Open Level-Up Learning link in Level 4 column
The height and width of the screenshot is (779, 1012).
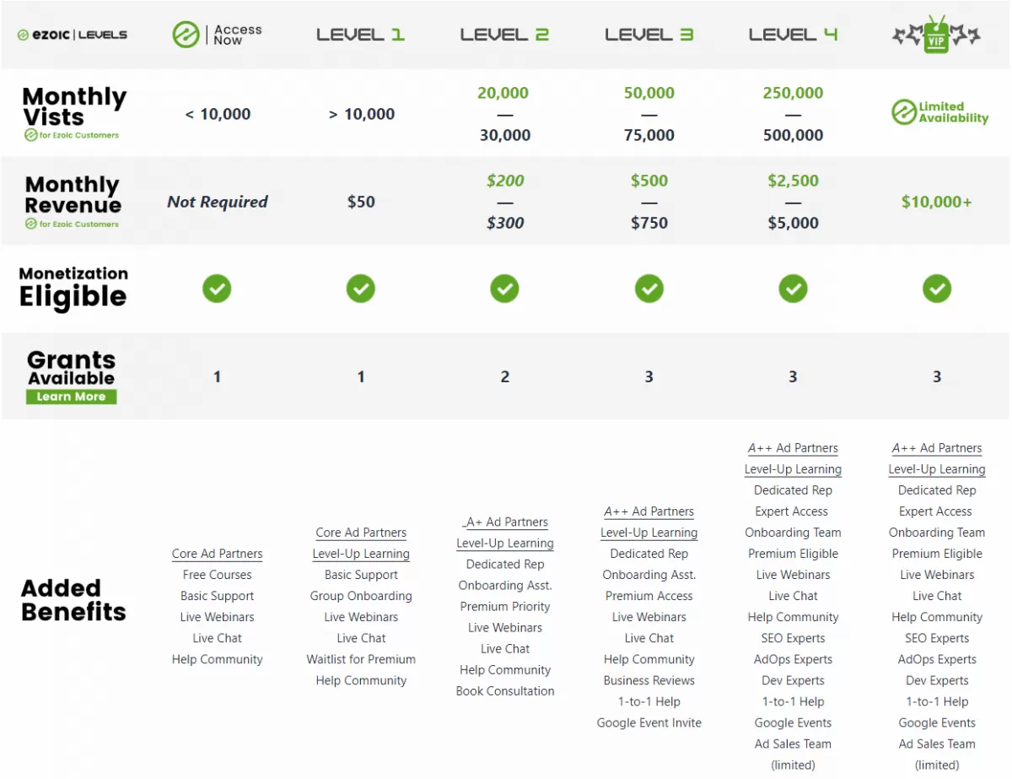(794, 470)
